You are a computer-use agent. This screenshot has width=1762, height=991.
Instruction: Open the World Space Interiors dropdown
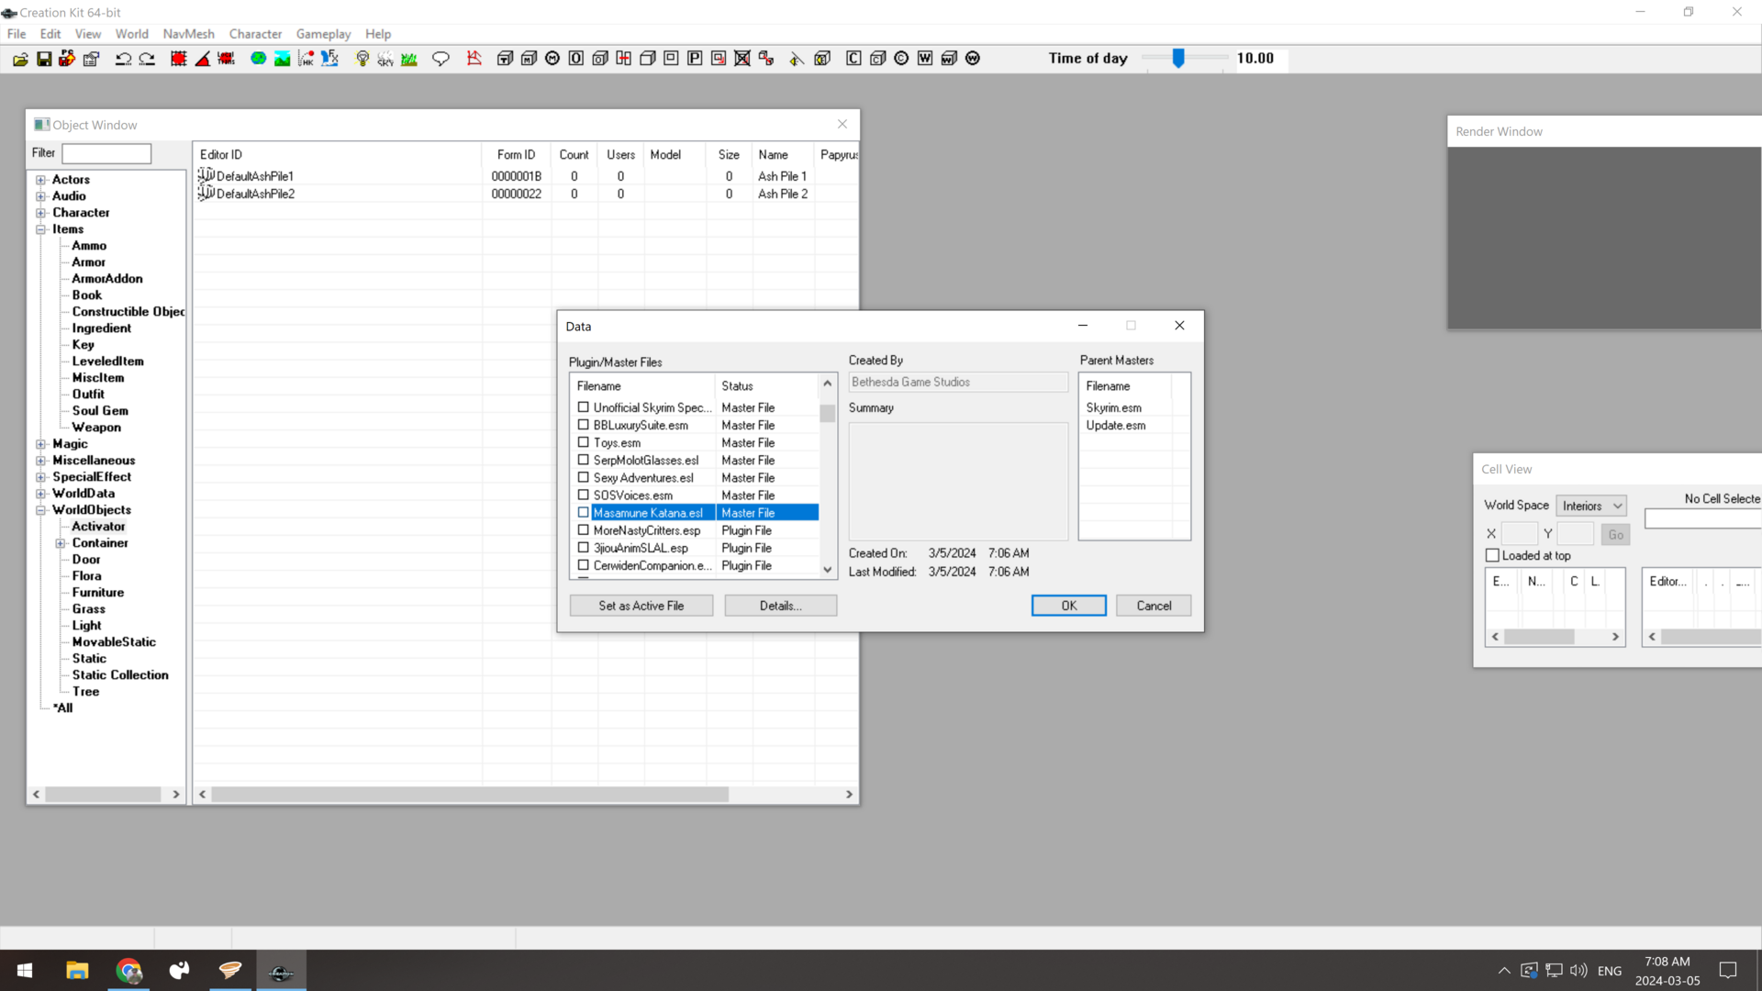pos(1590,506)
